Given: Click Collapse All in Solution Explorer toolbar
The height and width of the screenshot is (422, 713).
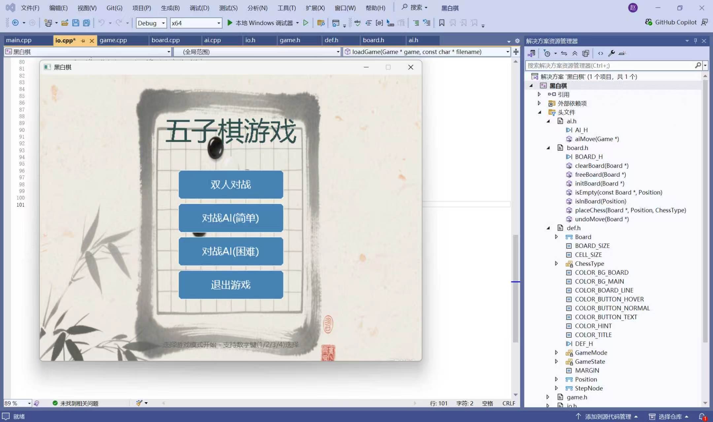Looking at the screenshot, I should (575, 53).
